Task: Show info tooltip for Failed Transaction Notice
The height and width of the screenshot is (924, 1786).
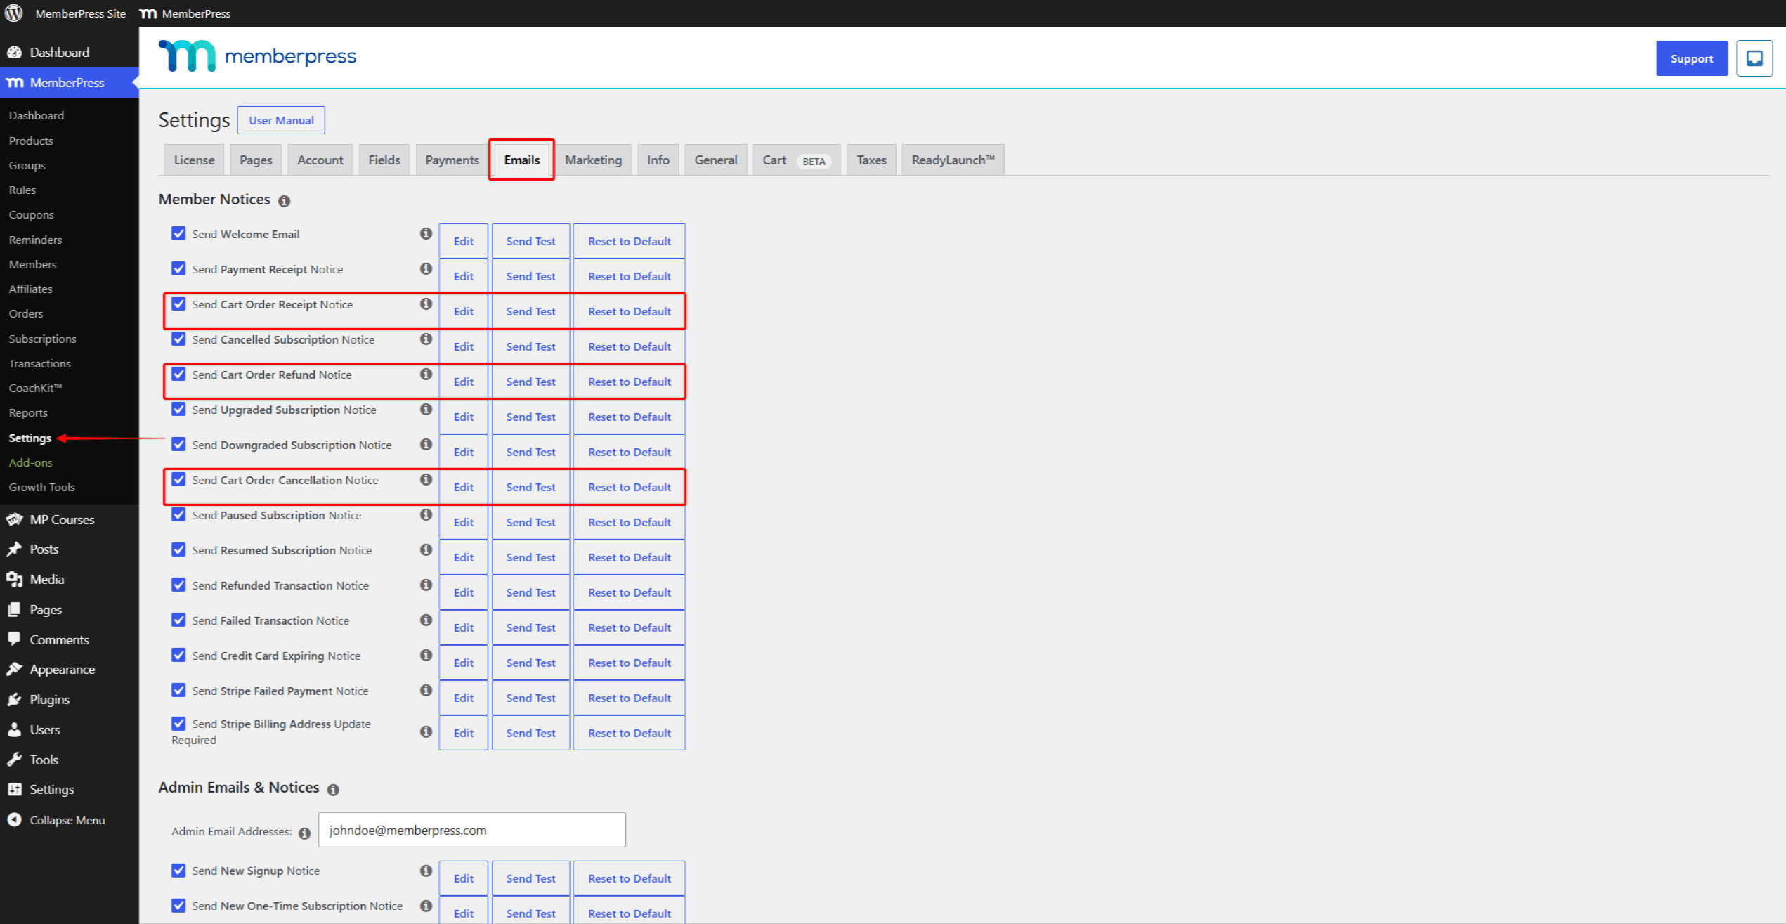Action: [426, 620]
